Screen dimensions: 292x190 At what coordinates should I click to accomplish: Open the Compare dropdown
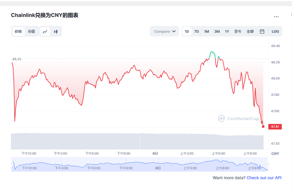[x=164, y=31]
